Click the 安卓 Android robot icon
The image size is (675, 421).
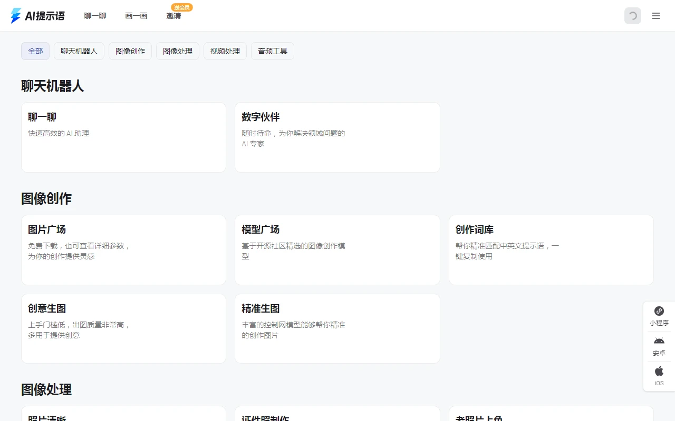click(659, 345)
